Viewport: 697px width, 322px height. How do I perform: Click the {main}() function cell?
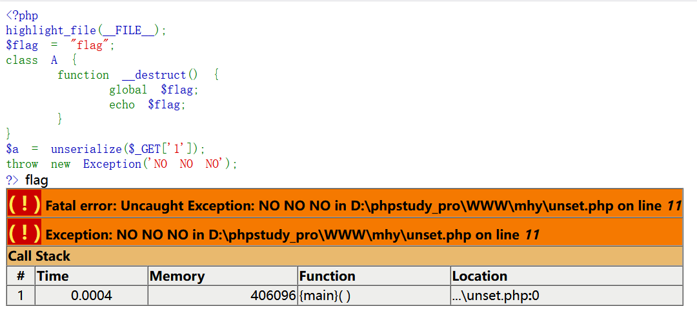[327, 296]
